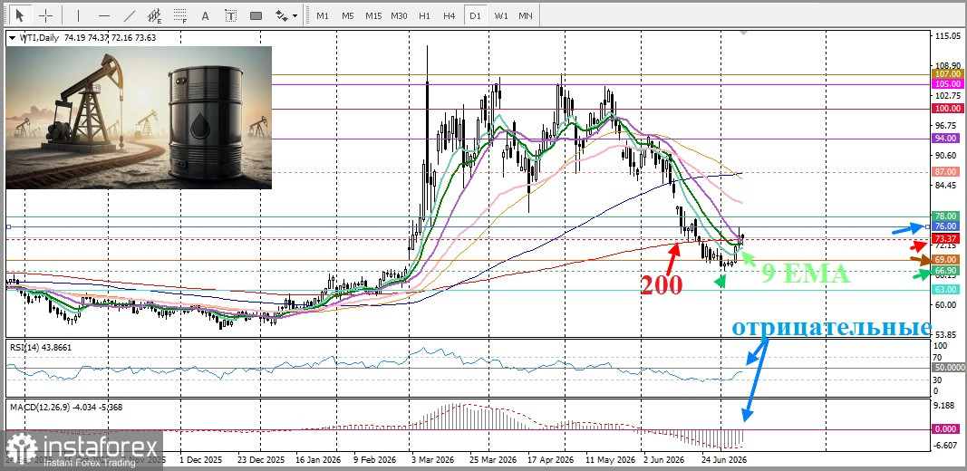Activate the crosshair tool
The image size is (967, 471).
tap(46, 15)
